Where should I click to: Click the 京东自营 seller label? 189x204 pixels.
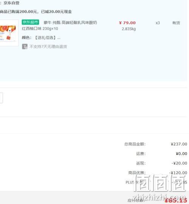(x=11, y=3)
